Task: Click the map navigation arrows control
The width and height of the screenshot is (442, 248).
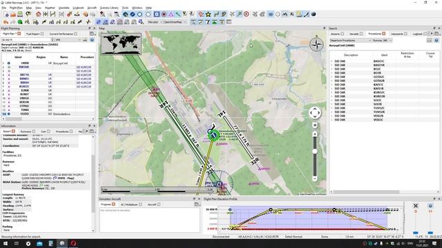Action: (x=315, y=113)
